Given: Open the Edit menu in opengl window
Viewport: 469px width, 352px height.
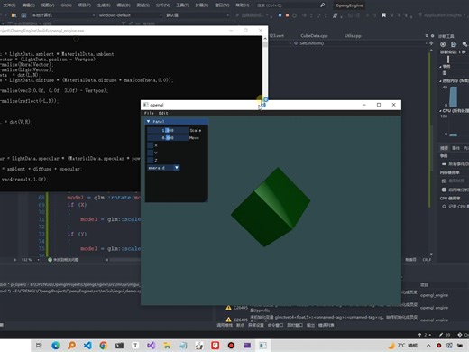Looking at the screenshot, I should pos(163,113).
